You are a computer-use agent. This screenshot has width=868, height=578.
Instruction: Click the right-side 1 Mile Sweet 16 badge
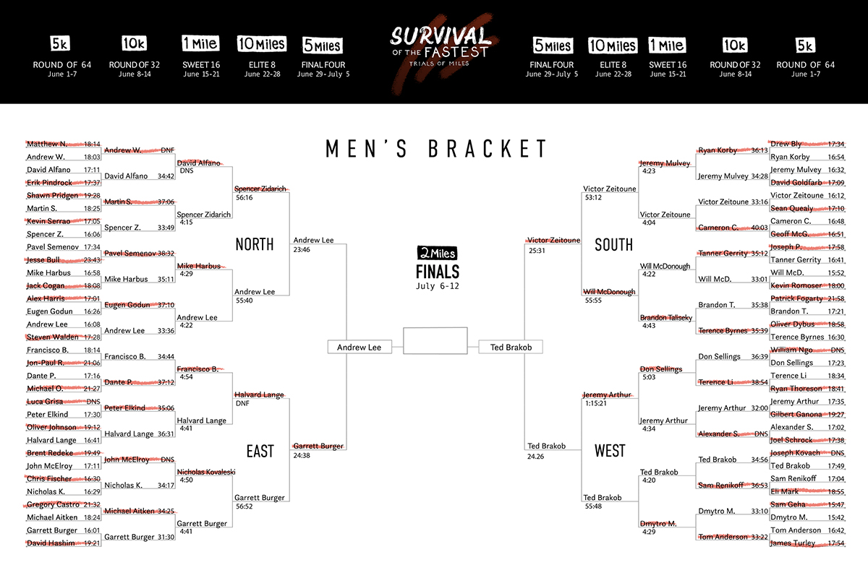tap(667, 45)
